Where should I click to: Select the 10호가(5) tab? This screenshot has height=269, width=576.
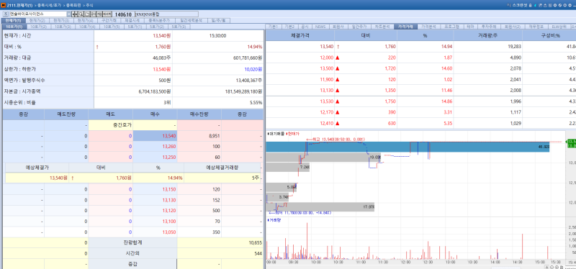[112, 27]
